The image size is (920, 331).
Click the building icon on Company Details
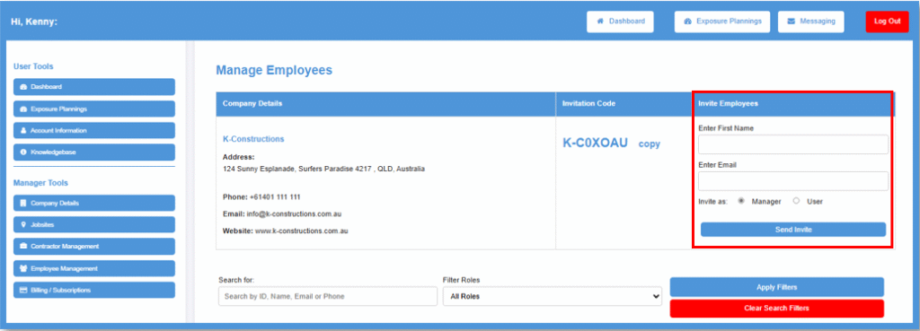click(23, 204)
